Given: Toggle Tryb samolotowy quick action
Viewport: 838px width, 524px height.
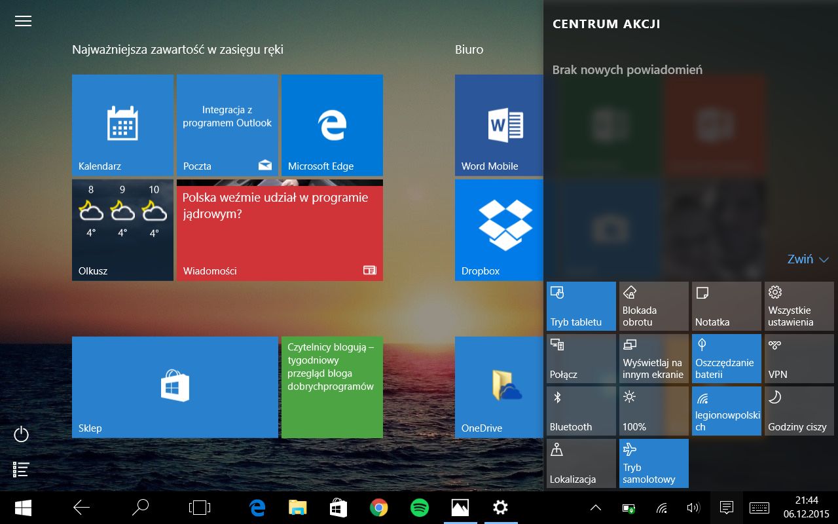Looking at the screenshot, I should (654, 463).
